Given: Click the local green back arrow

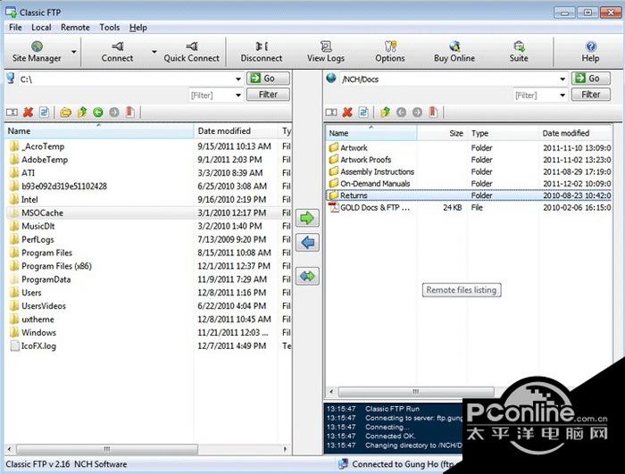Looking at the screenshot, I should pyautogui.click(x=98, y=112).
